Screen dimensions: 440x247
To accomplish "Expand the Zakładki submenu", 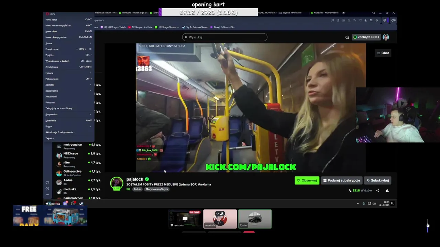I will [x=69, y=85].
